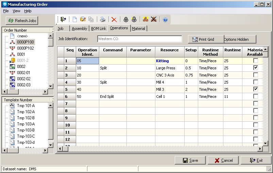Viewport: 273px width, 173px height.
Task: Click the Save button
Action: 190,160
